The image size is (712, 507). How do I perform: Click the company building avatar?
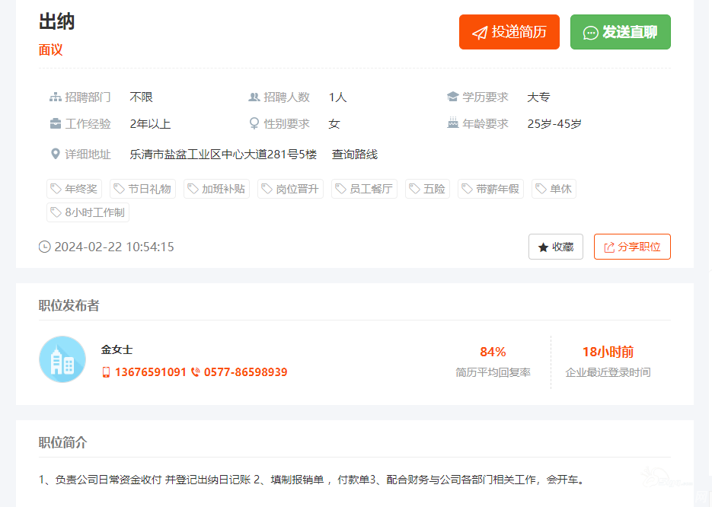(62, 359)
